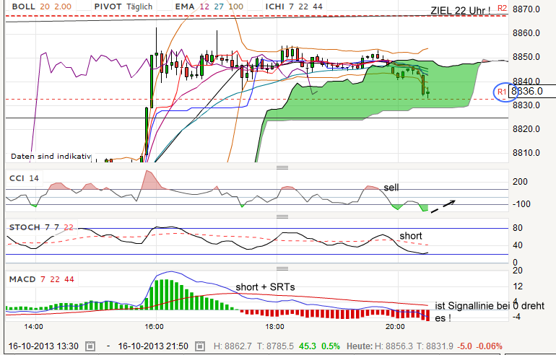Click the 8860.0 price axis label

pos(526,33)
